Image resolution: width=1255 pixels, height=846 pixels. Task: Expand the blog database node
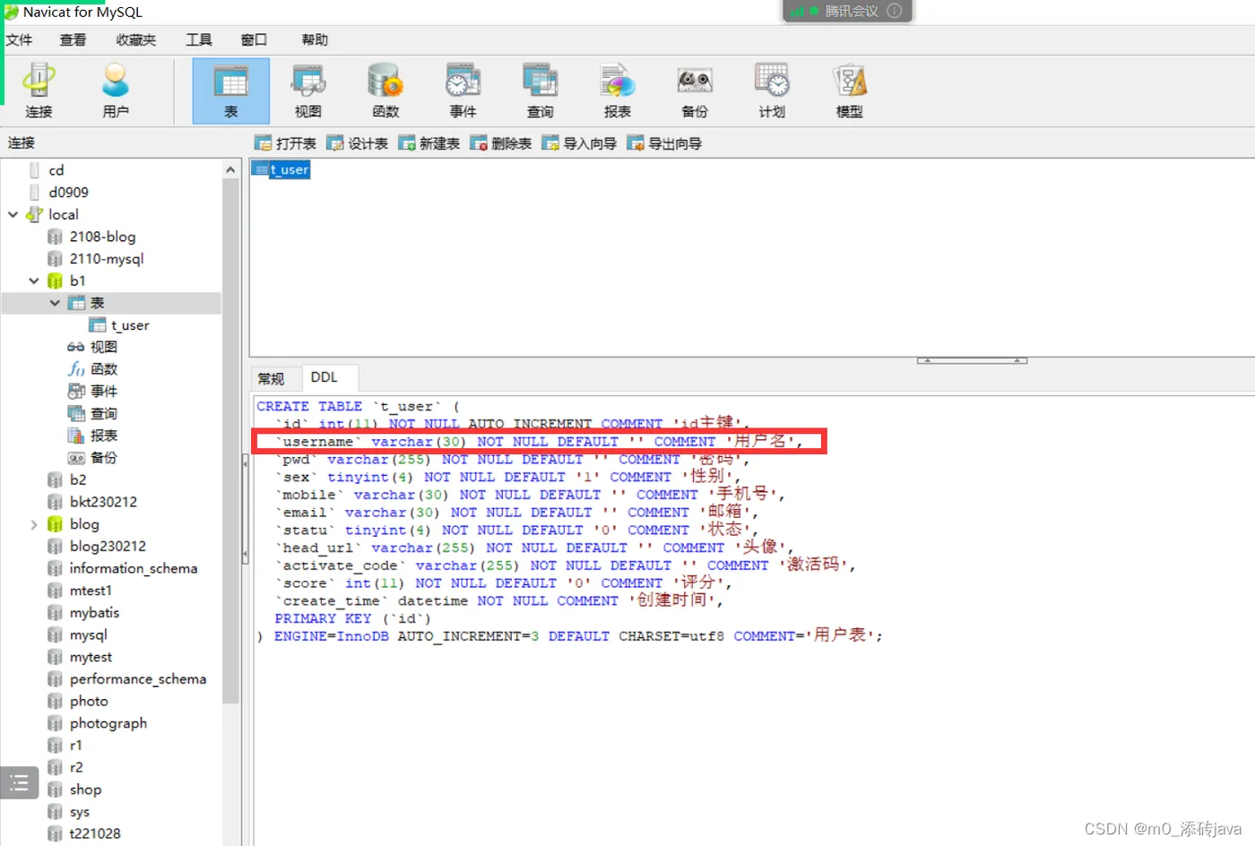point(34,524)
